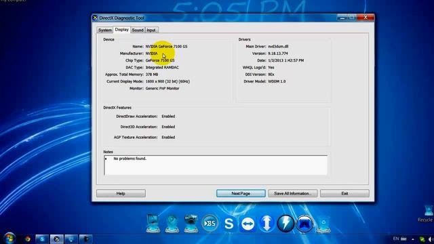Click the DirectX icon in the title bar

coord(95,18)
